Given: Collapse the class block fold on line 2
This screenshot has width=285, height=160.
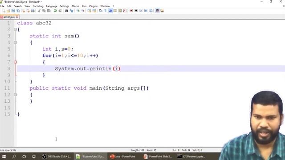Looking at the screenshot, I should coord(16,29).
